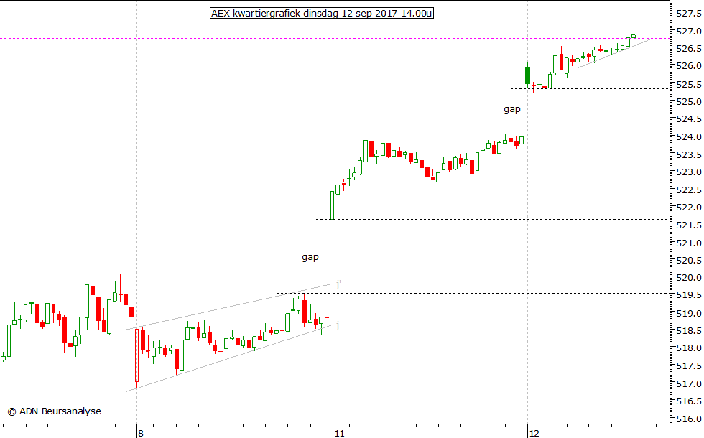Click the date label '11' on the time axis
Viewport: 704px width, 438px height.
pyautogui.click(x=339, y=433)
